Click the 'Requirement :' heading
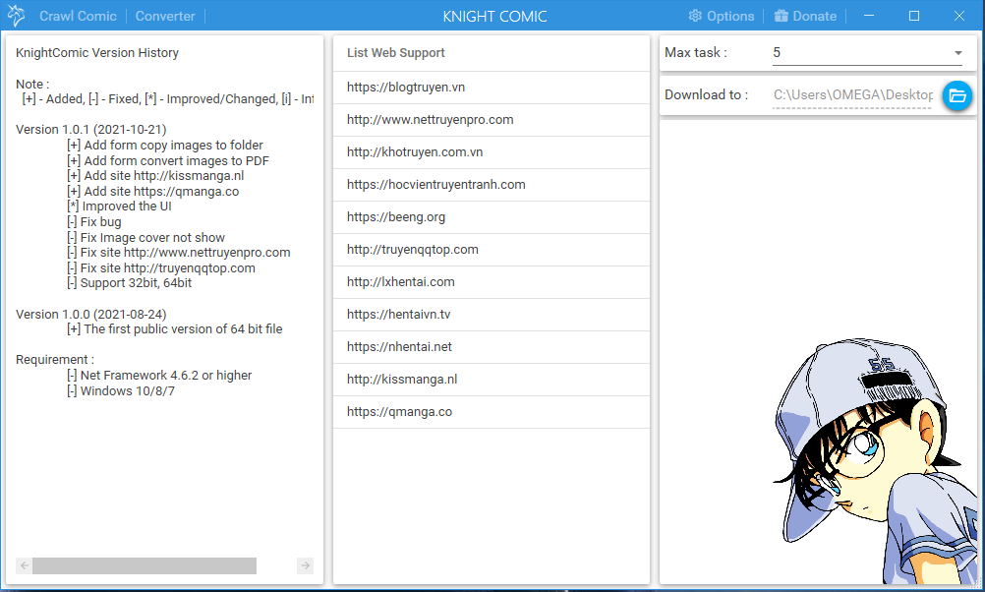This screenshot has width=985, height=592. pos(55,360)
